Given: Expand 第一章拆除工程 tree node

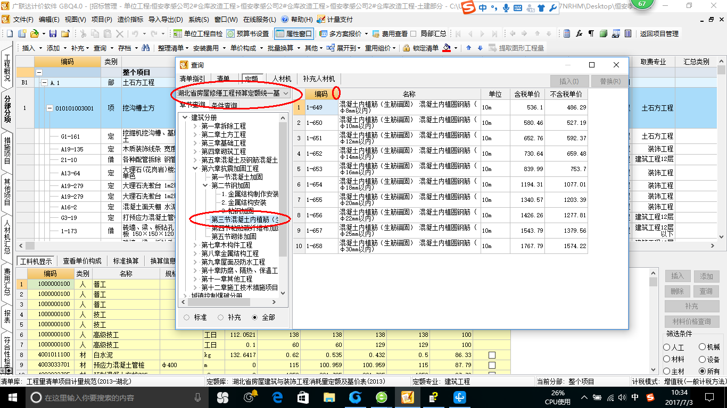Looking at the screenshot, I should click(195, 126).
